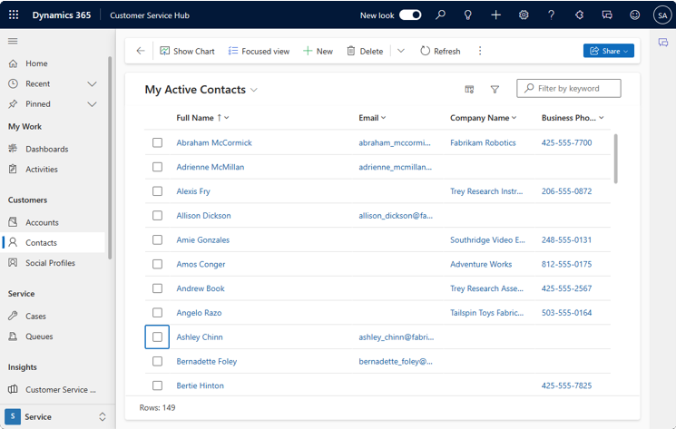Click the Delete button
676x429 pixels.
pos(365,51)
